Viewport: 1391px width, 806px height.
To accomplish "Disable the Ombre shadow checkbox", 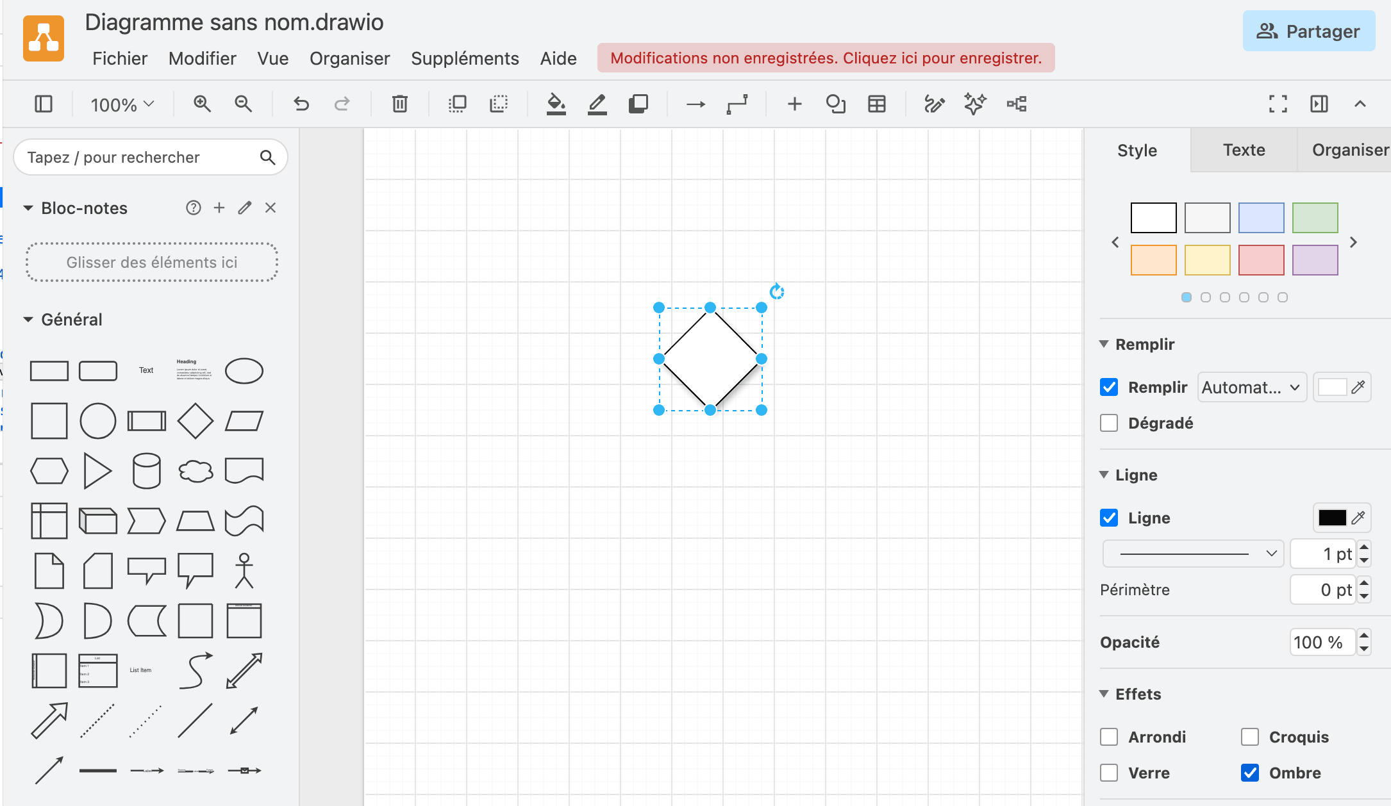I will pos(1250,773).
